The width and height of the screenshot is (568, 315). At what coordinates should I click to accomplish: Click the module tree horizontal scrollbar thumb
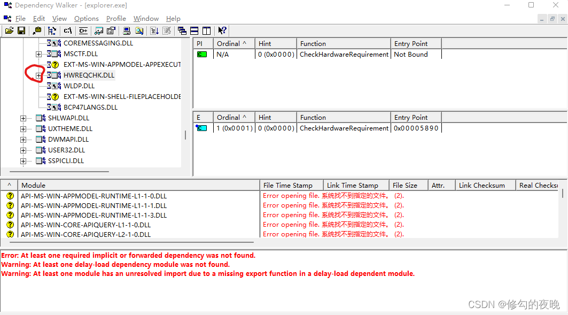point(59,172)
